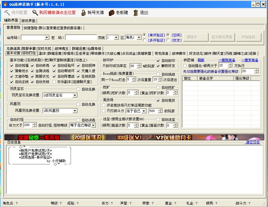Enable 开启竞技场只打幸运尾数功能 checkbox

pyautogui.click(x=103, y=105)
